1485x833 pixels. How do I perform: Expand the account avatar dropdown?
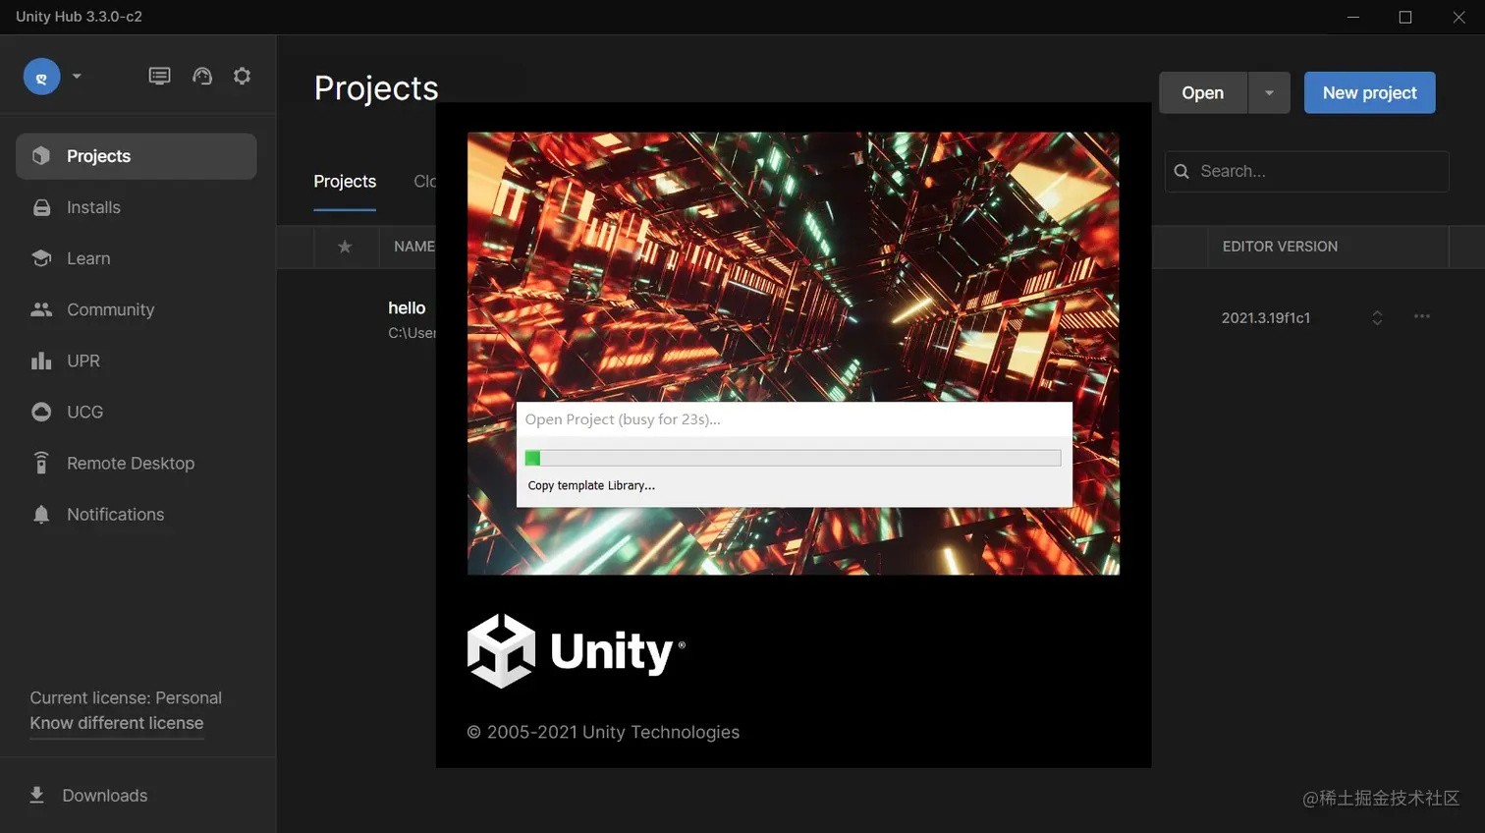click(x=76, y=75)
